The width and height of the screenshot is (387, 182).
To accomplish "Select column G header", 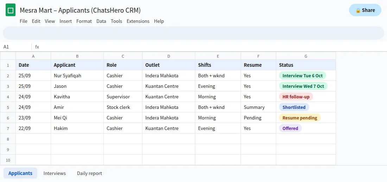I will [x=306, y=56].
